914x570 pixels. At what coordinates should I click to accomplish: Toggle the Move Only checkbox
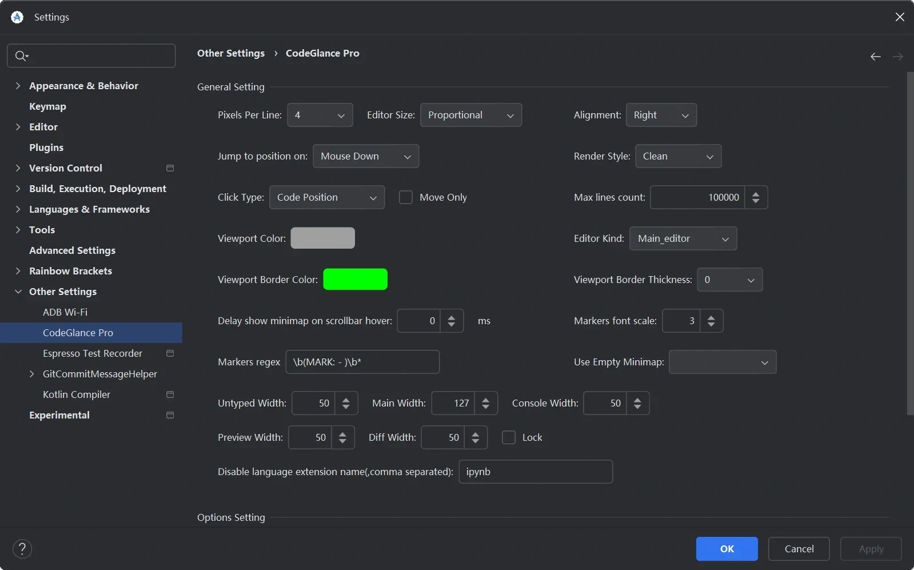point(406,197)
